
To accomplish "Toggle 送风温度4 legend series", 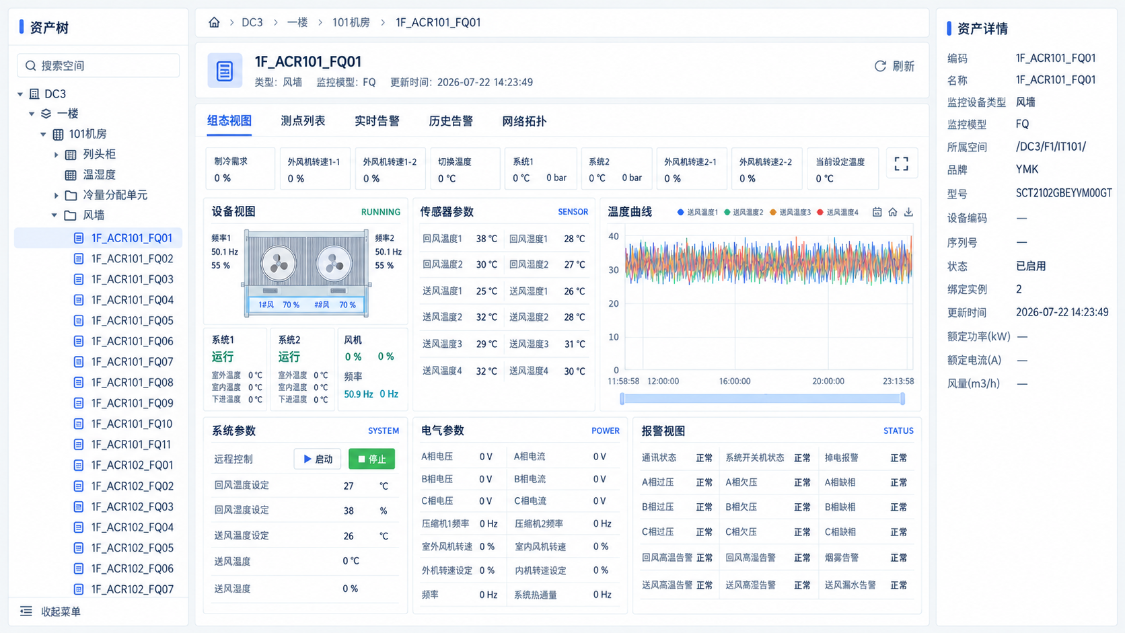I will click(x=837, y=212).
